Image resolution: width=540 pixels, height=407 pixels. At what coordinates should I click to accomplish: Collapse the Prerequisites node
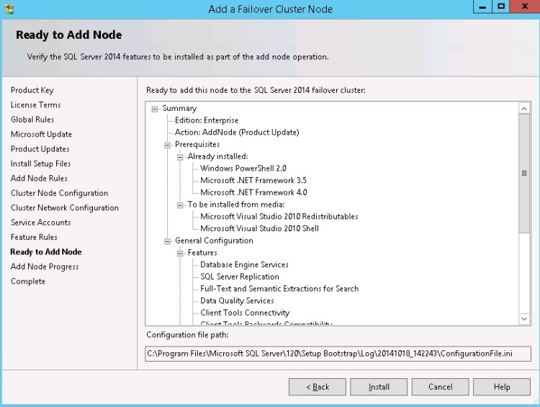tap(168, 145)
